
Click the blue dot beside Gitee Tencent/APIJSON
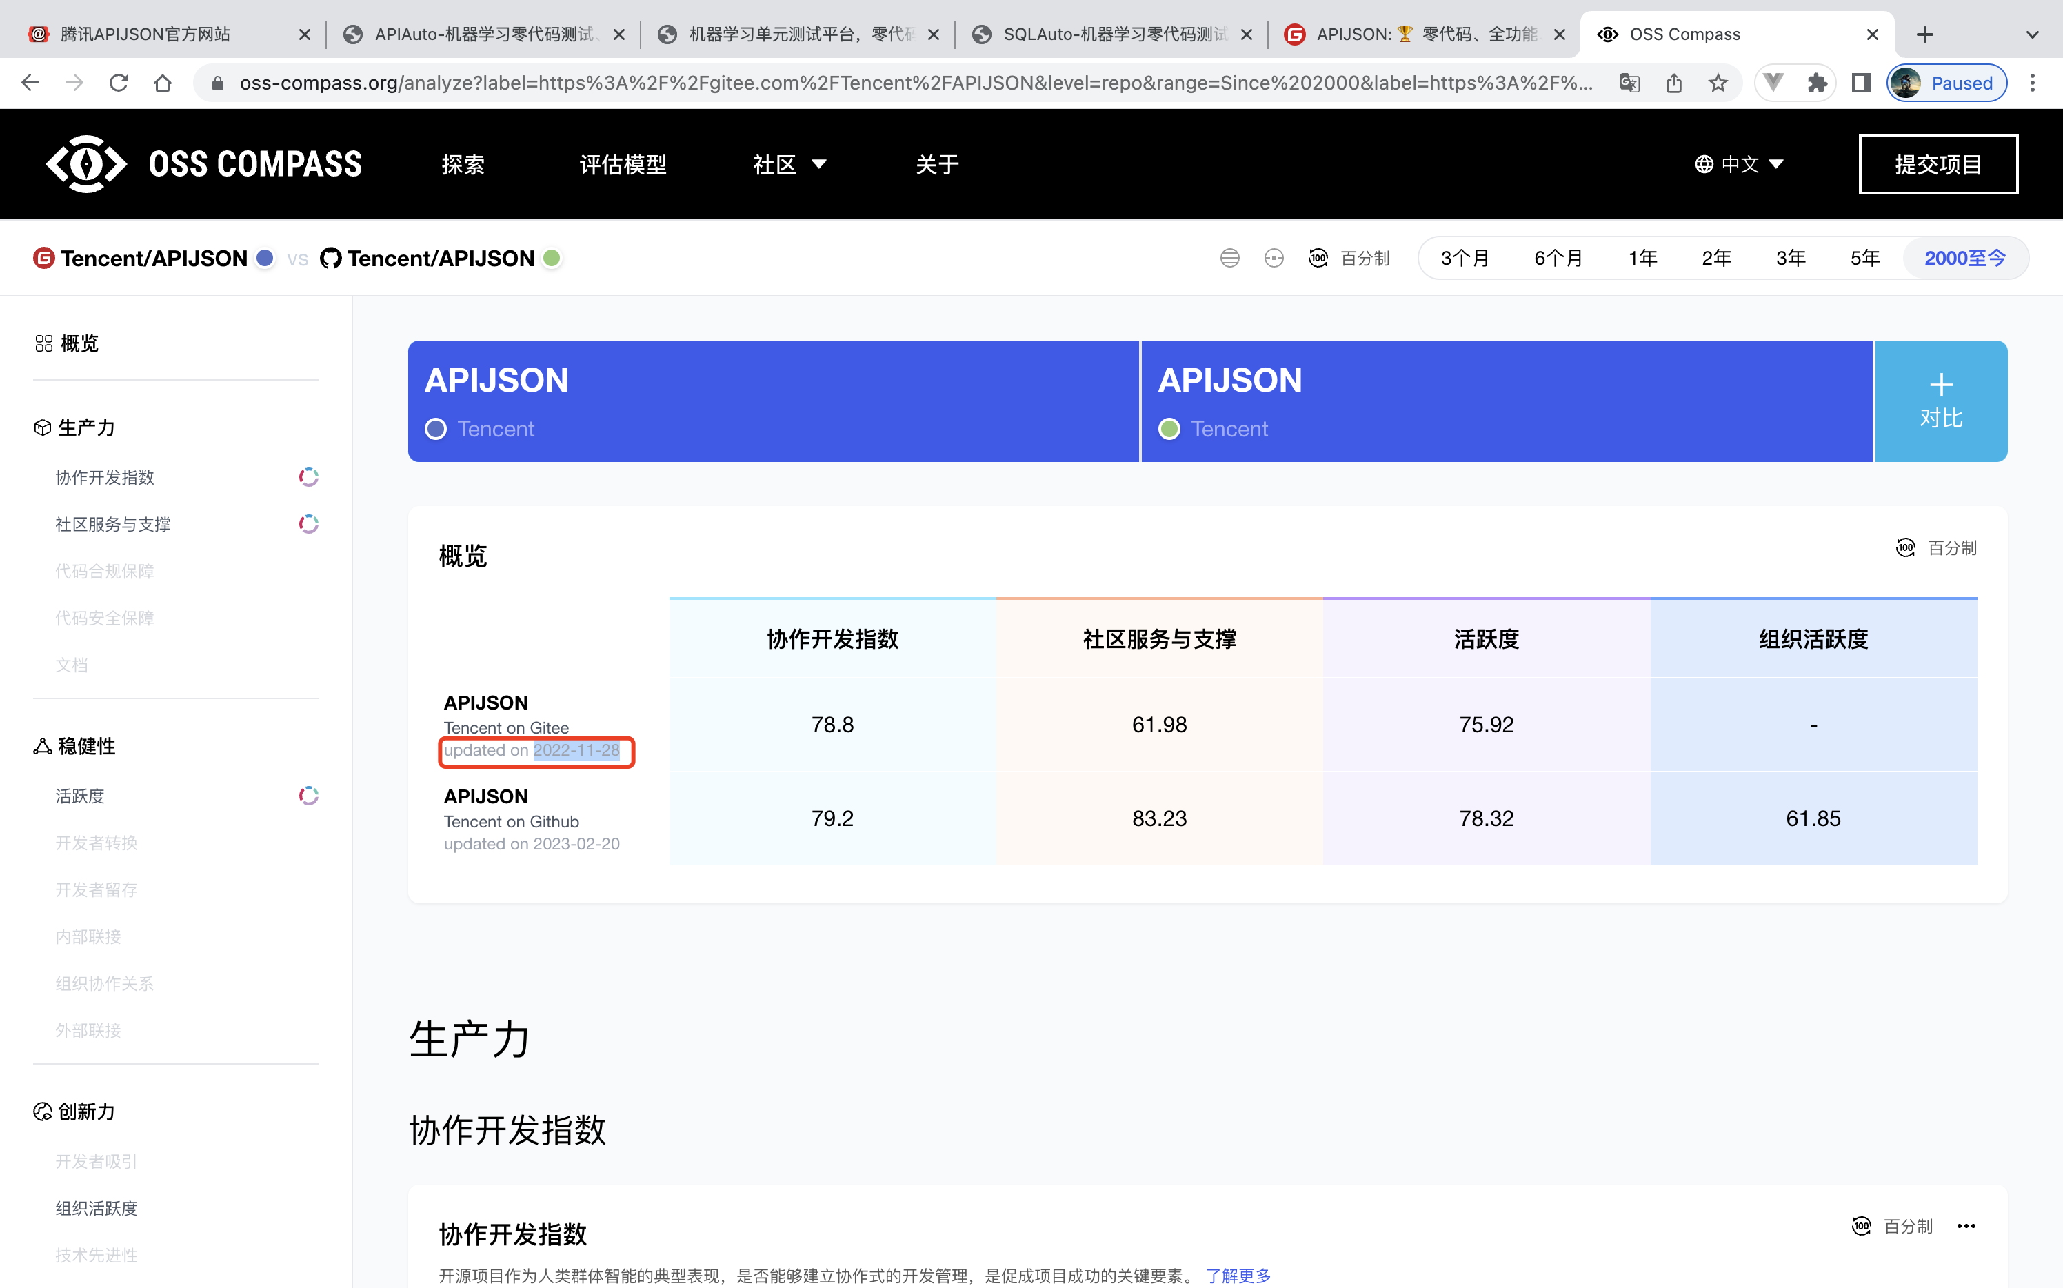pyautogui.click(x=265, y=258)
